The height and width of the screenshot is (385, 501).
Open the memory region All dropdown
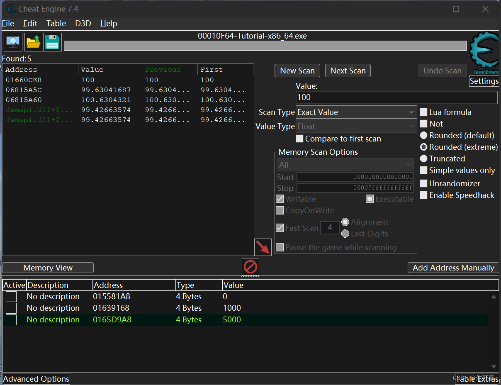345,165
